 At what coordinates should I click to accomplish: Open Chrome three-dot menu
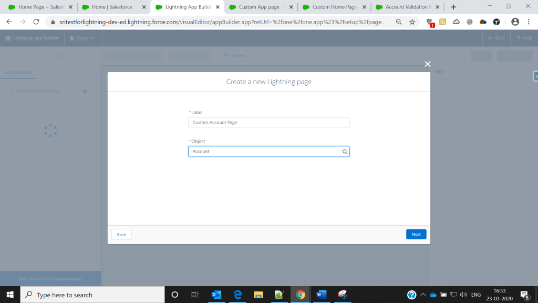point(529,22)
